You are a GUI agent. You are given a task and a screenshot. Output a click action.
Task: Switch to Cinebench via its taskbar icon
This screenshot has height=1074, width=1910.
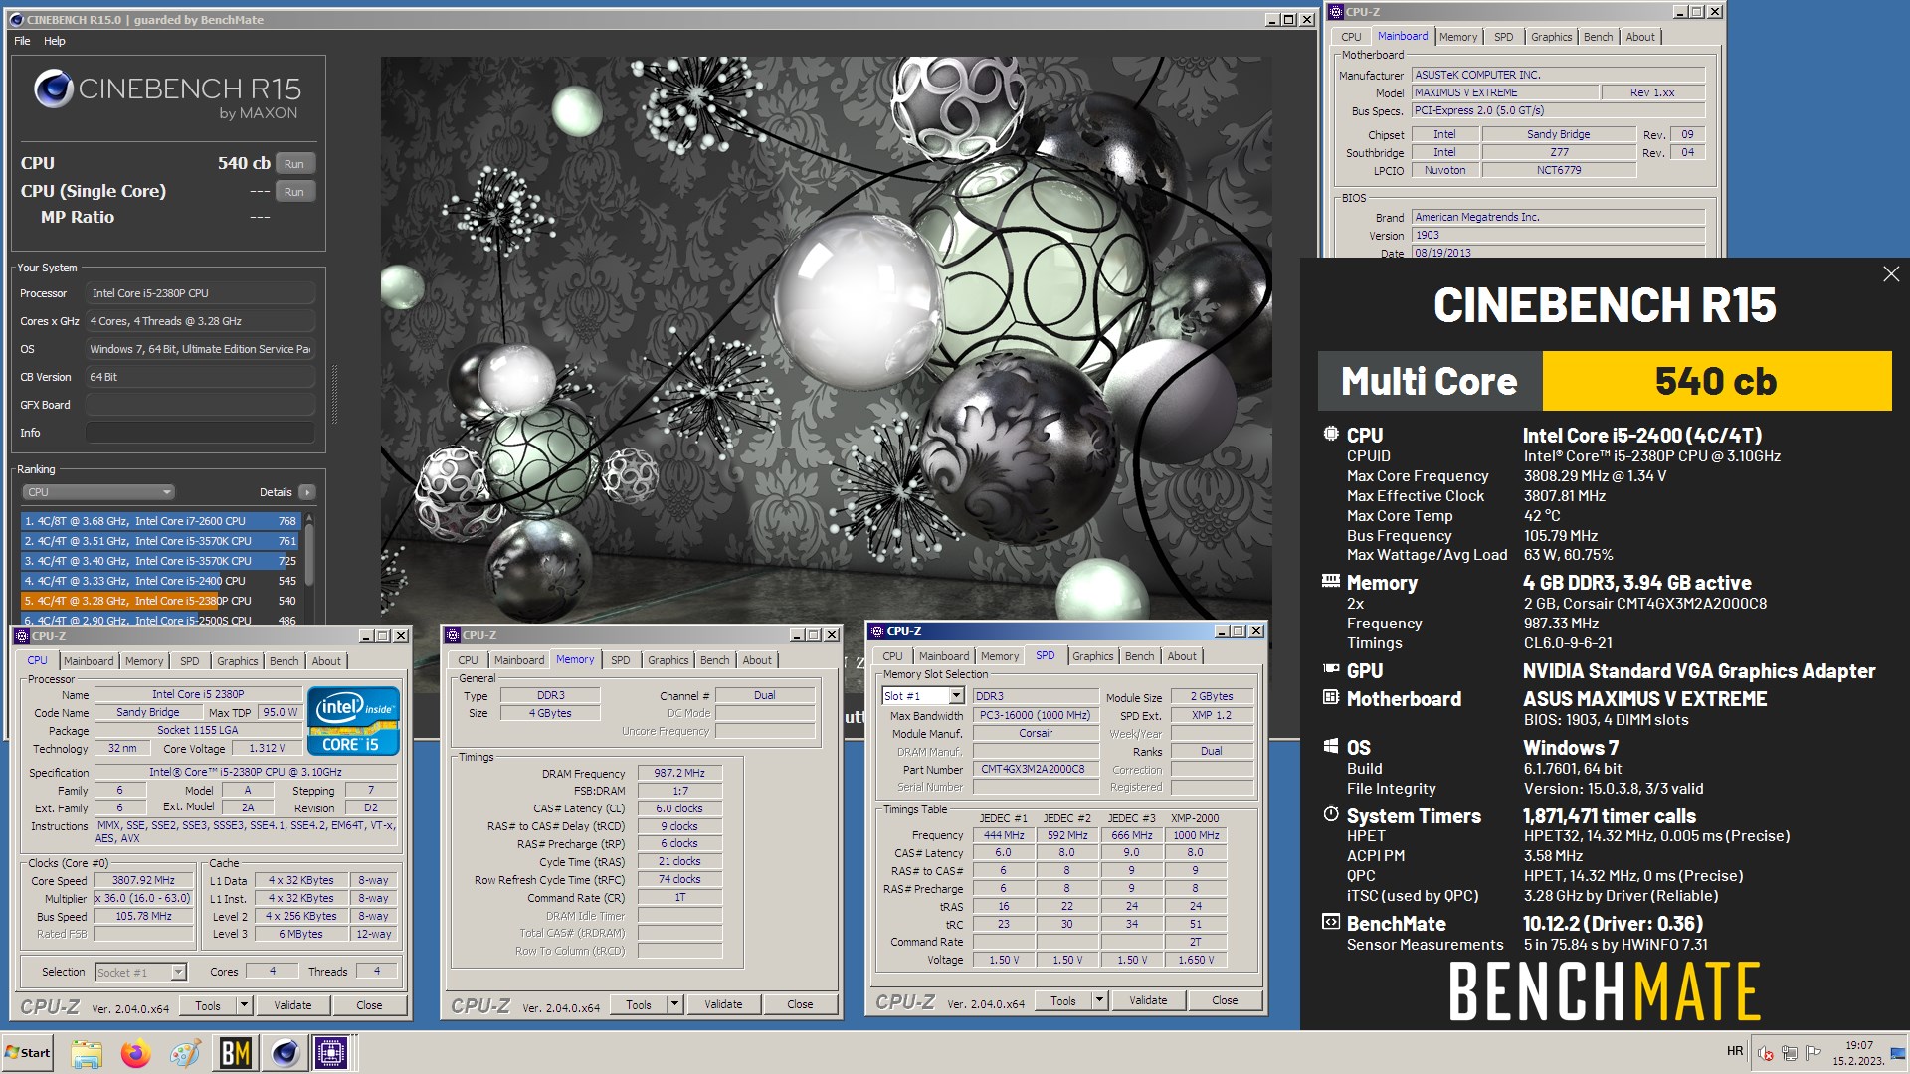tap(285, 1053)
